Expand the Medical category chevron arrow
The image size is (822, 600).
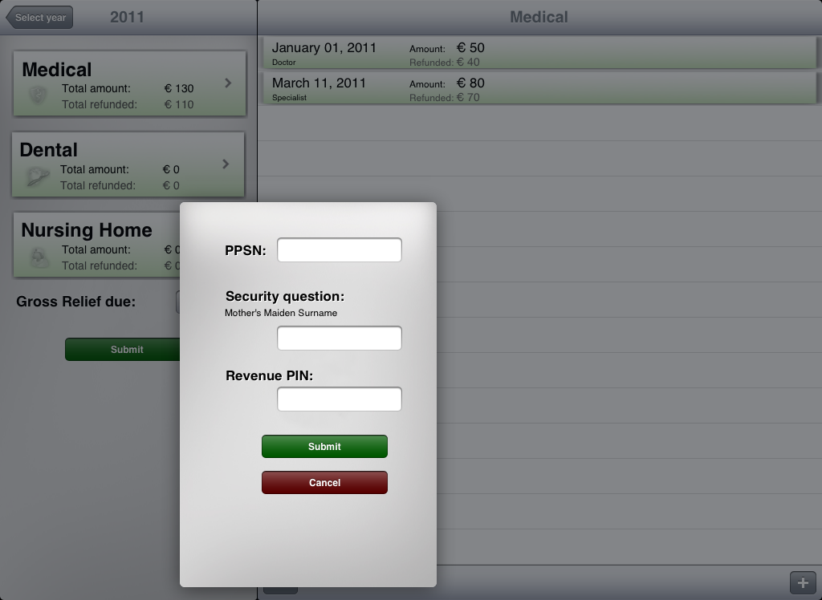coord(228,83)
